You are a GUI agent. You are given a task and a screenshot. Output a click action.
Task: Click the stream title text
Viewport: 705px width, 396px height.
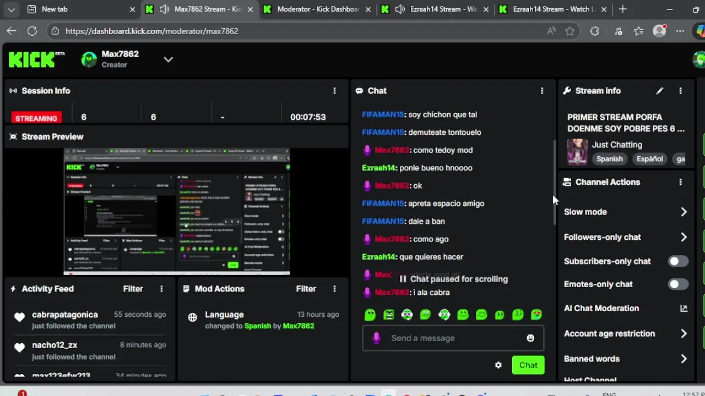626,123
